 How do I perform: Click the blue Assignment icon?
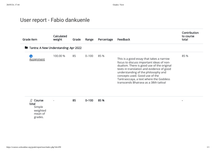tap(31, 56)
